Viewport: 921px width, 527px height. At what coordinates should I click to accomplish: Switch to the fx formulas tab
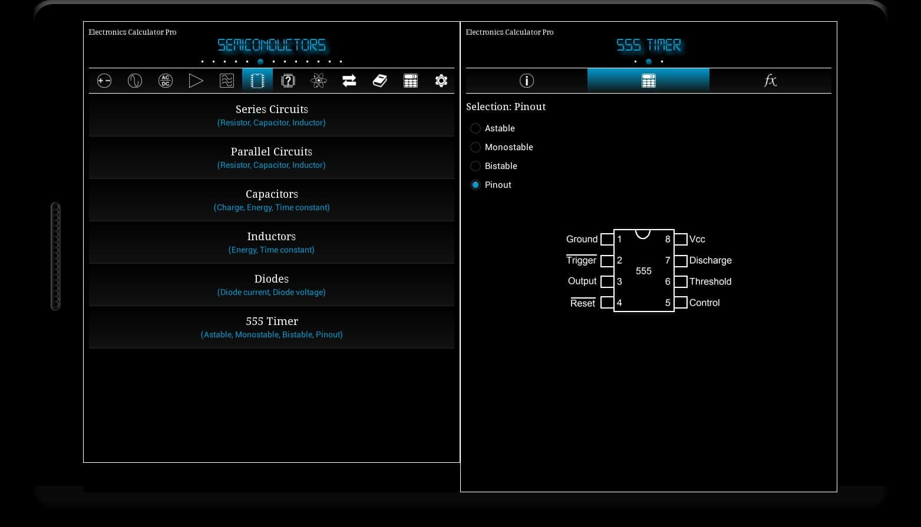point(770,81)
